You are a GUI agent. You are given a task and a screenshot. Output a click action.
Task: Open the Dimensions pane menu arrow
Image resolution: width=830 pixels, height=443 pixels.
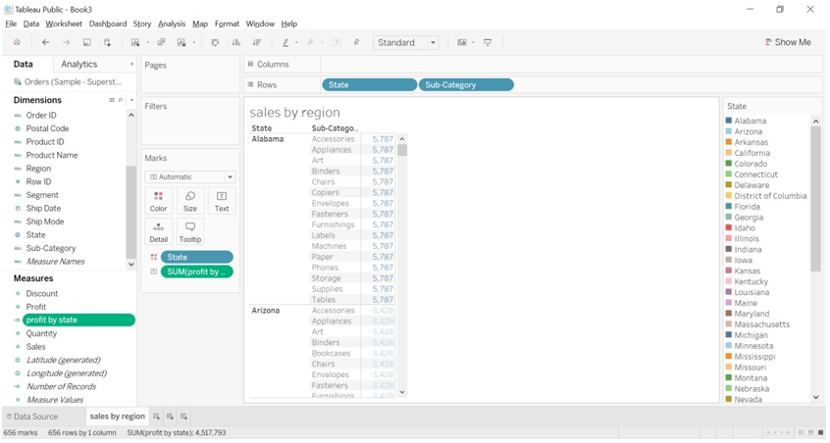pyautogui.click(x=131, y=100)
